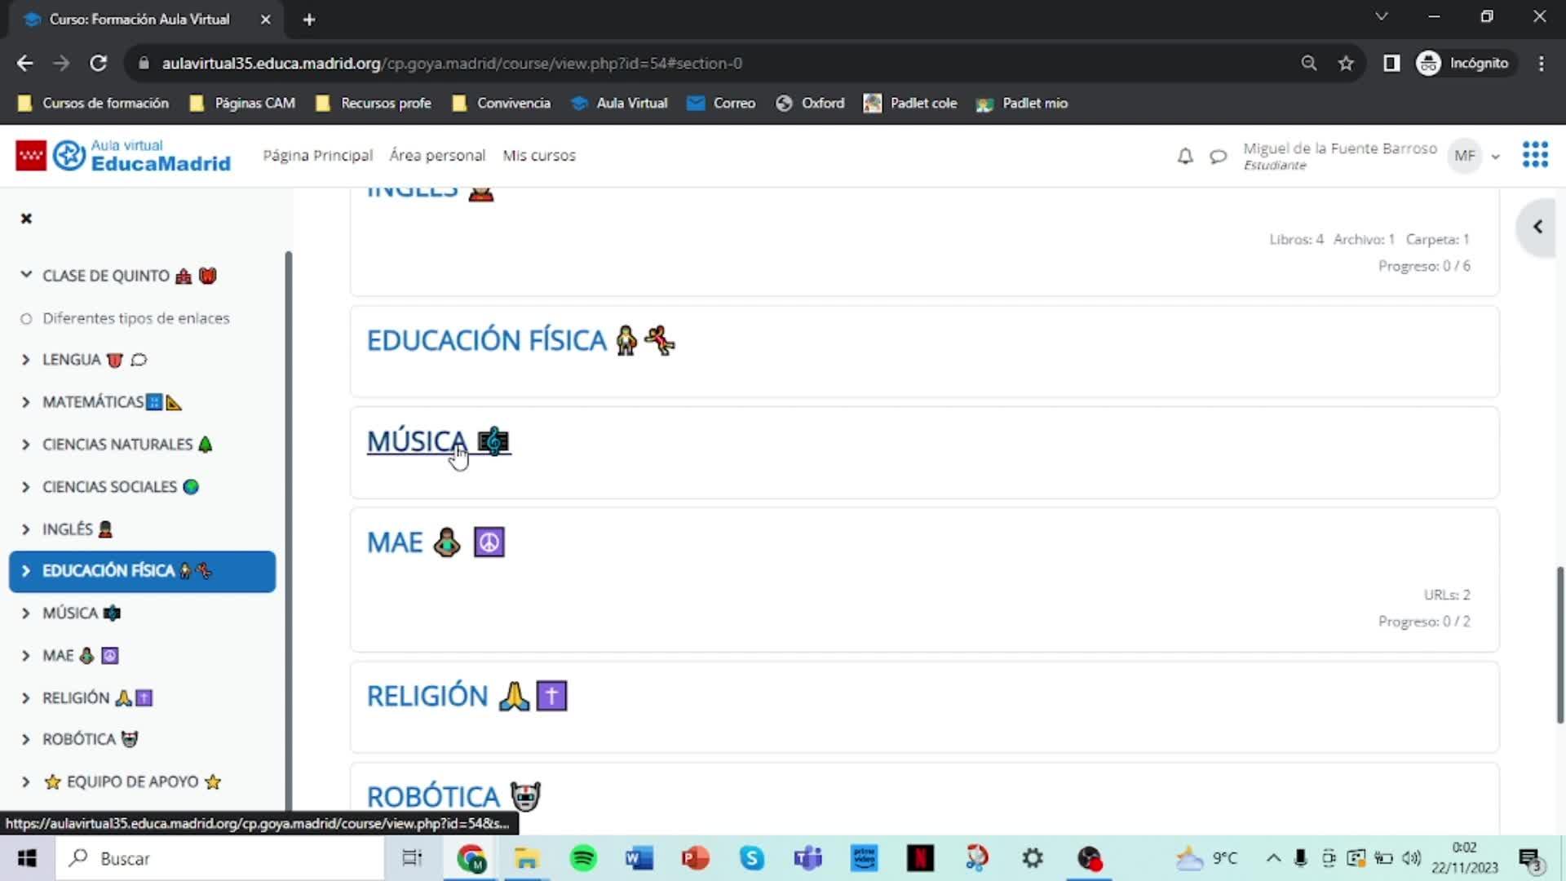Expand the LENGUA section in sidebar
The width and height of the screenshot is (1566, 881).
coord(26,360)
